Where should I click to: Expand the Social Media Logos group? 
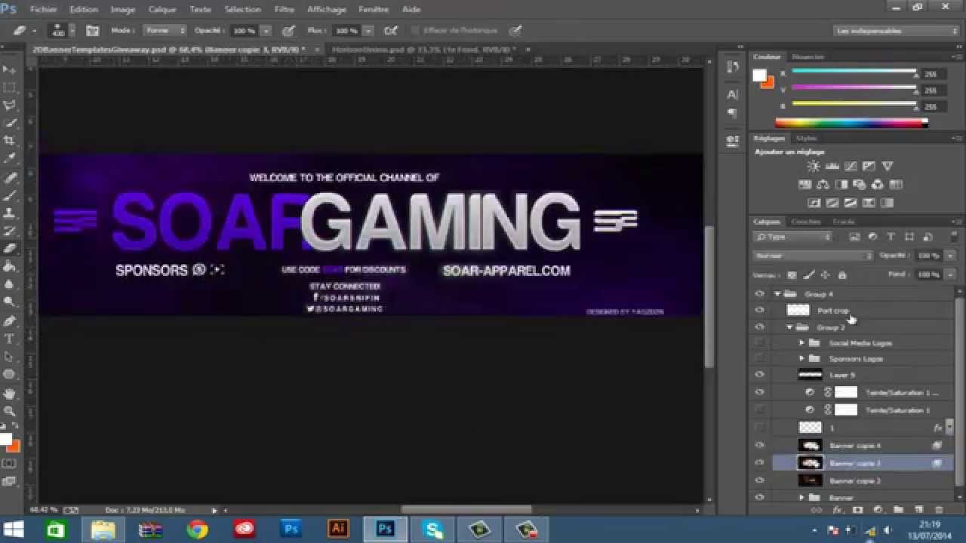[x=801, y=343]
